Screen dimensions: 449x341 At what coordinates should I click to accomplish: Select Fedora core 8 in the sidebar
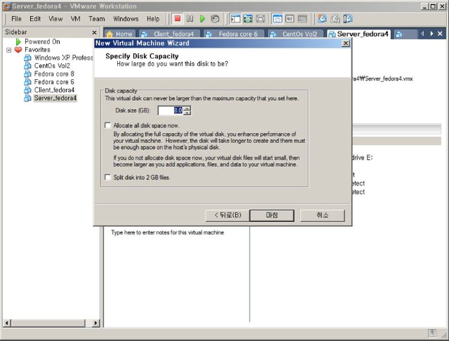(x=49, y=74)
